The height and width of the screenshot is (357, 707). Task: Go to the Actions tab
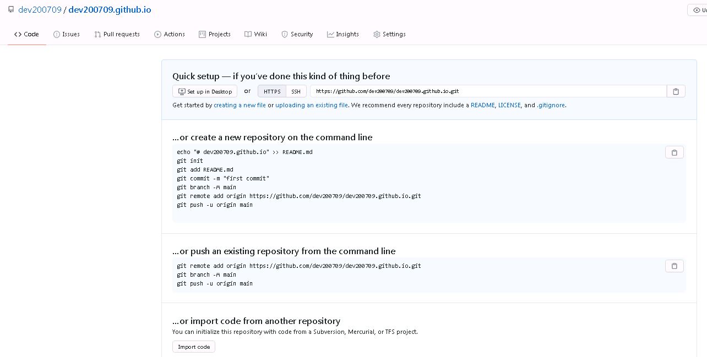coord(170,34)
